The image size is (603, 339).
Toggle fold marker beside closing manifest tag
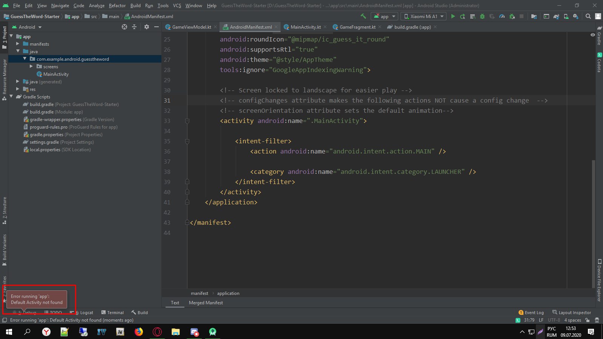[x=187, y=222]
